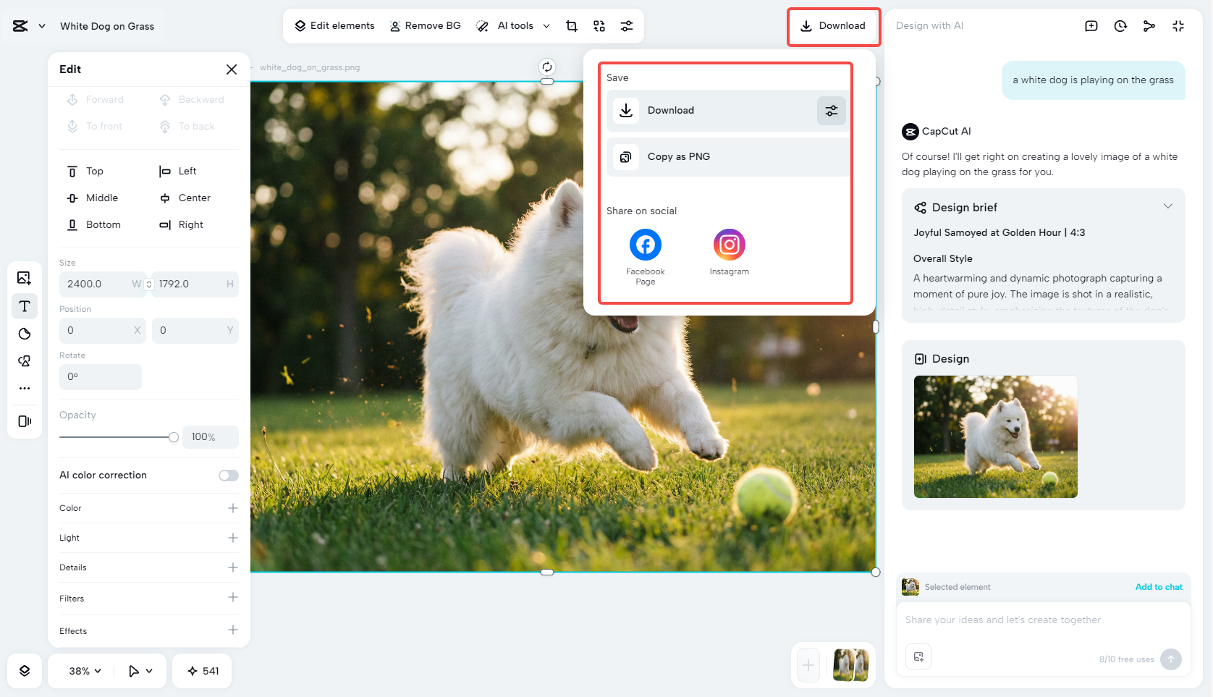
Task: Open more sidebar tools ellipsis
Action: tap(24, 389)
